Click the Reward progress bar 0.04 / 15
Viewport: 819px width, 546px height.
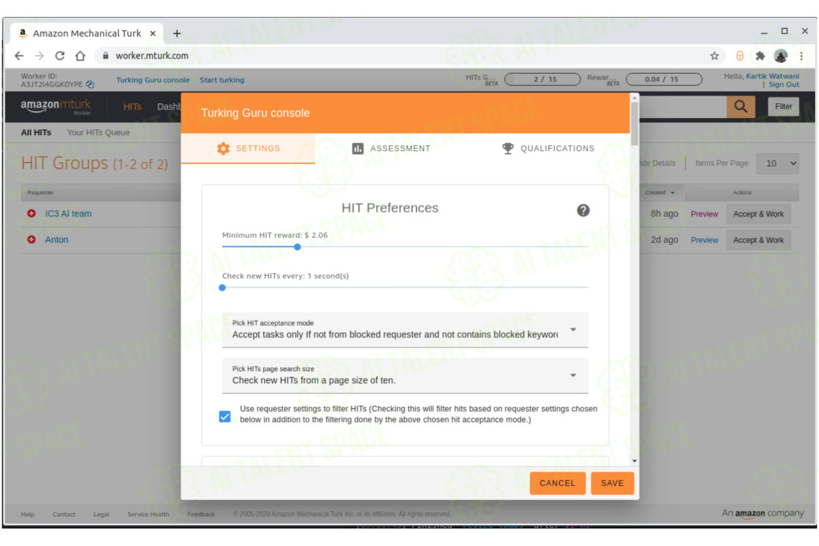[x=664, y=80]
